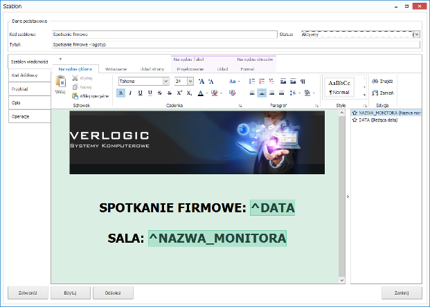Center-align the paragraph text
The height and width of the screenshot is (307, 430).
(x=262, y=93)
